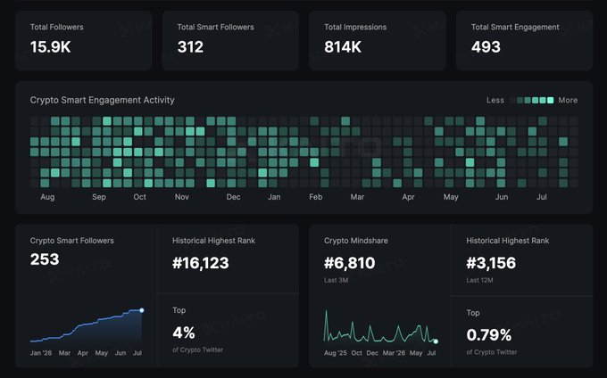Click the Top label above 0.79%
The height and width of the screenshot is (378, 607).
coord(473,313)
